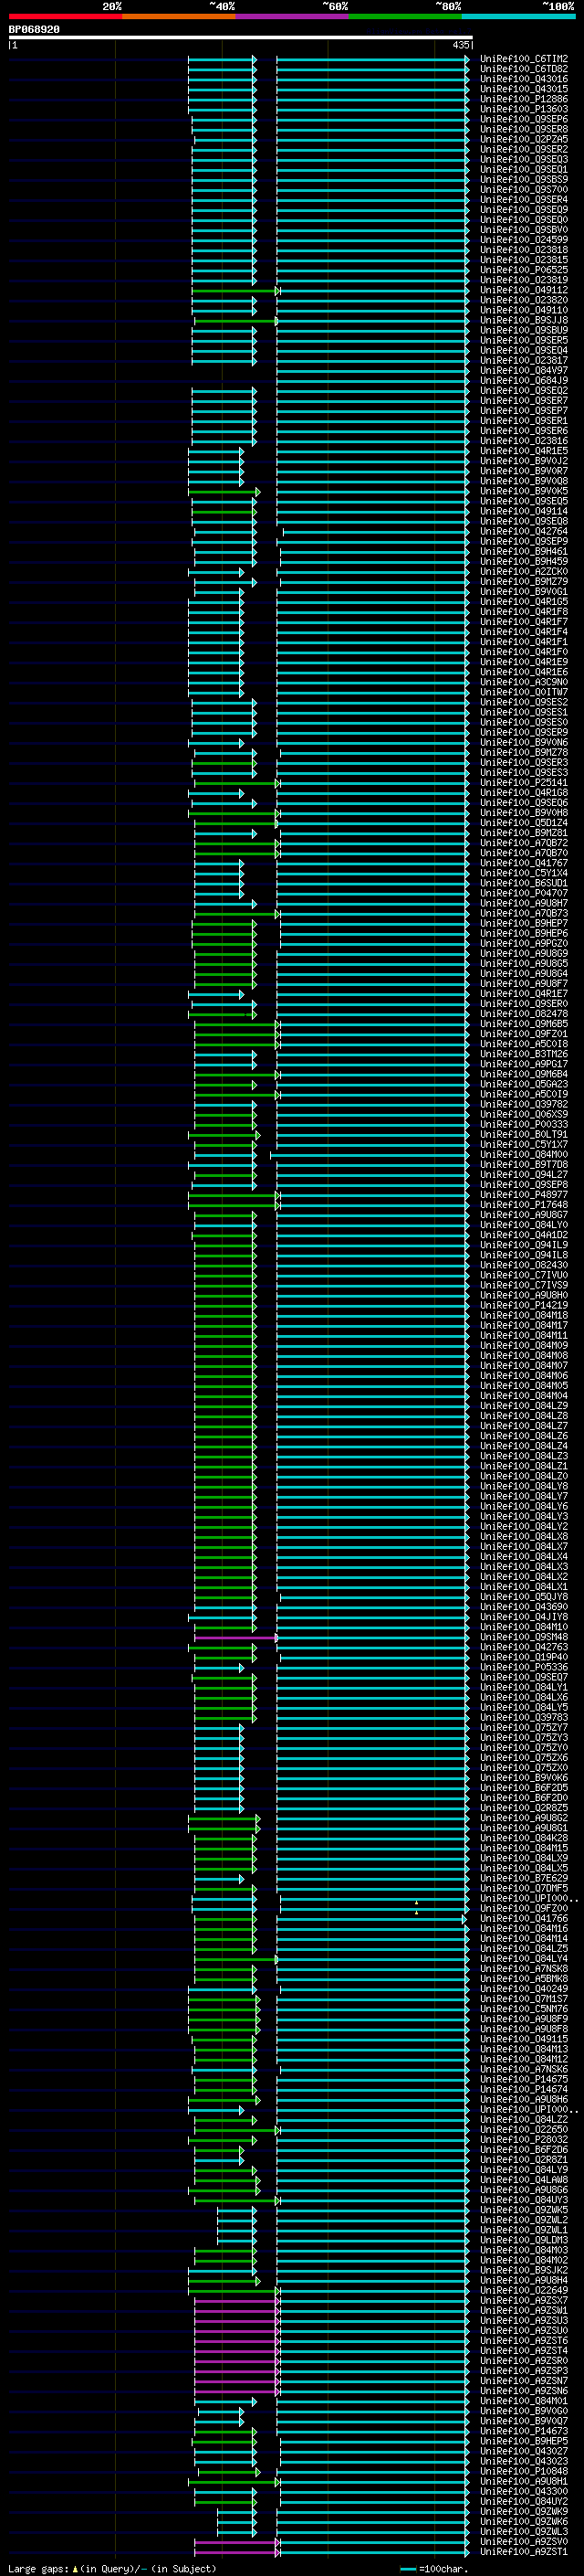Select hit label UniRef100_A9ZSV0

pyautogui.click(x=524, y=2542)
